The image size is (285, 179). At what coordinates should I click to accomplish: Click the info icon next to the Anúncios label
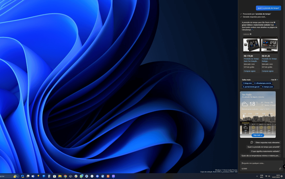pos(250,34)
